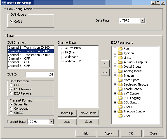
Task: Select the Ignition folder icon
Action: [x=120, y=53]
